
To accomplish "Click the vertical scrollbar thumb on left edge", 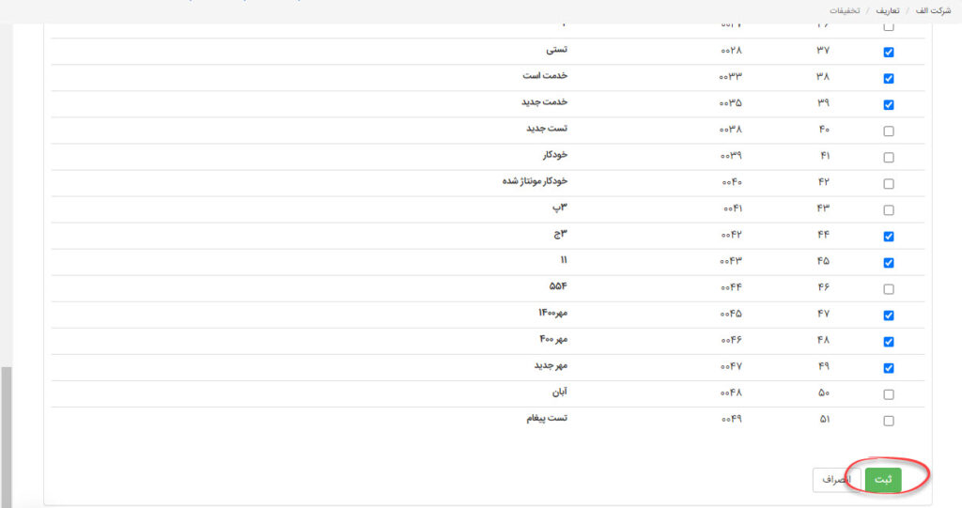I will pos(7,438).
